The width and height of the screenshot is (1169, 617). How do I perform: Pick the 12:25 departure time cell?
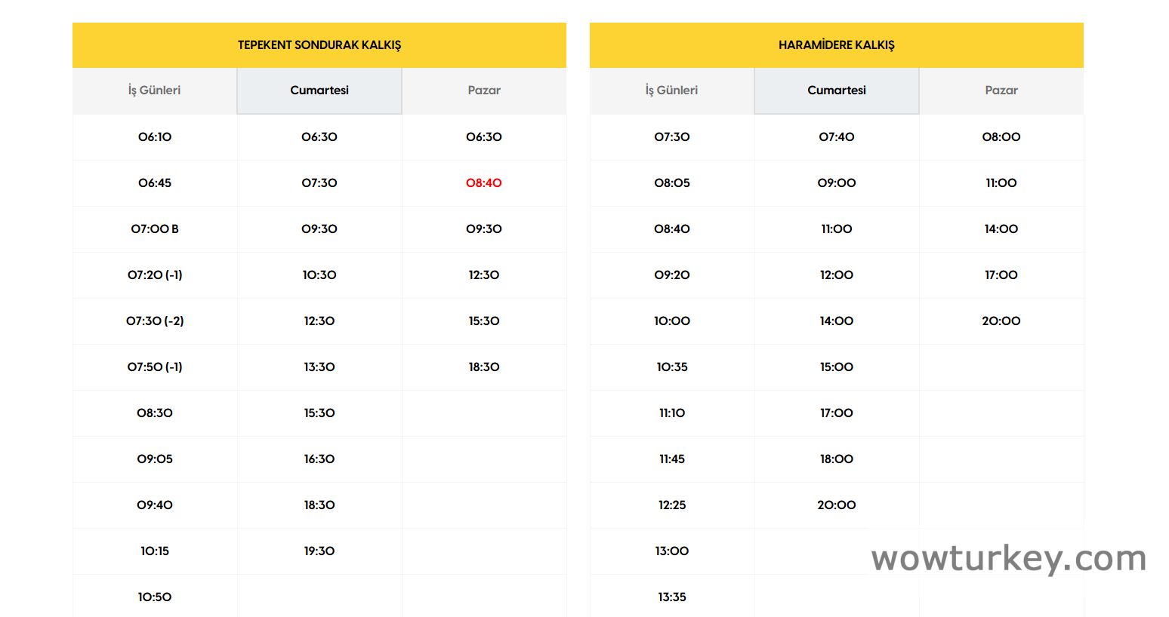point(672,505)
